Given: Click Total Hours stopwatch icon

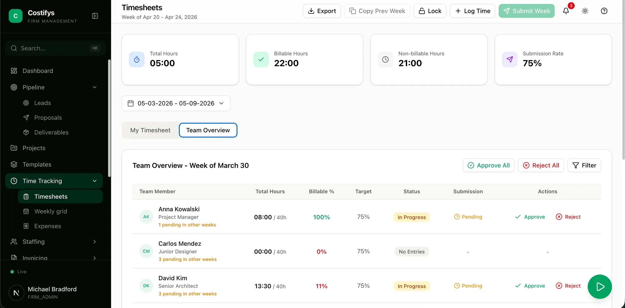Looking at the screenshot, I should [x=137, y=59].
